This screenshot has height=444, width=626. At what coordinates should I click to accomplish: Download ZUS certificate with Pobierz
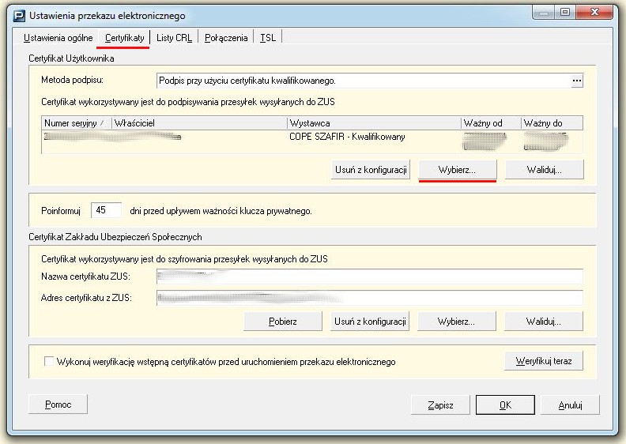click(x=283, y=321)
